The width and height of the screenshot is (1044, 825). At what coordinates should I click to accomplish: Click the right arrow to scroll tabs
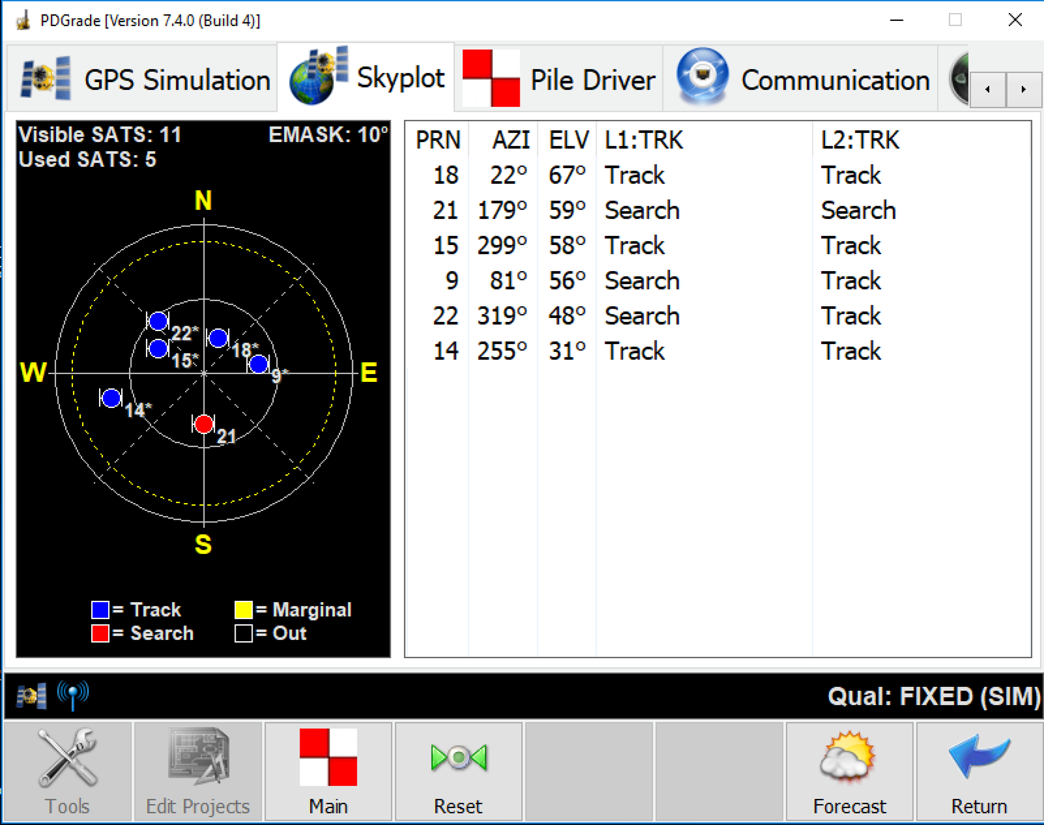(x=1024, y=91)
